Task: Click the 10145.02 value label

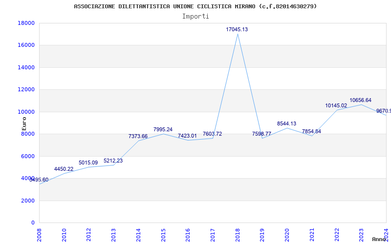Action: [336, 105]
